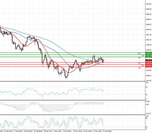The width and height of the screenshot is (152, 133).
Task: Click the -22.173 value on MACD scale
Action: [148, 113]
